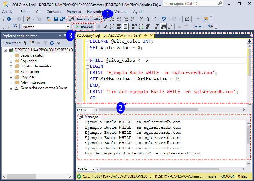
Task: Switch output to Results to Text
Action: click(x=157, y=27)
